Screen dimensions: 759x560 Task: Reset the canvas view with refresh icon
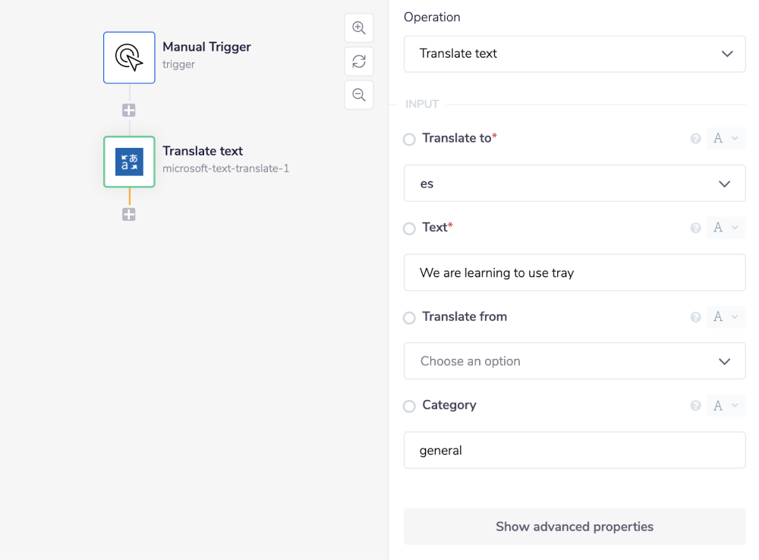(359, 61)
